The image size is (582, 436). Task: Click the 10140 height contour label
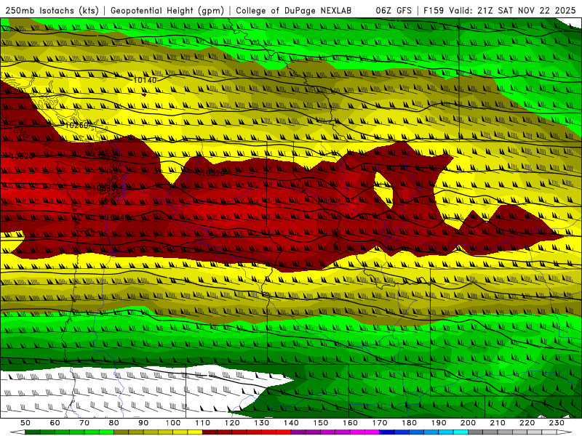(x=145, y=80)
